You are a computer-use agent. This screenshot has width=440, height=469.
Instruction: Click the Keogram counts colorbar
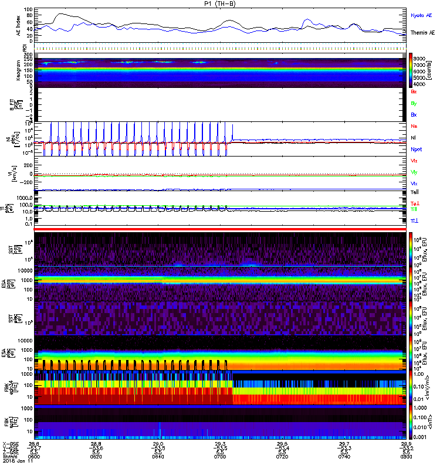pos(411,70)
